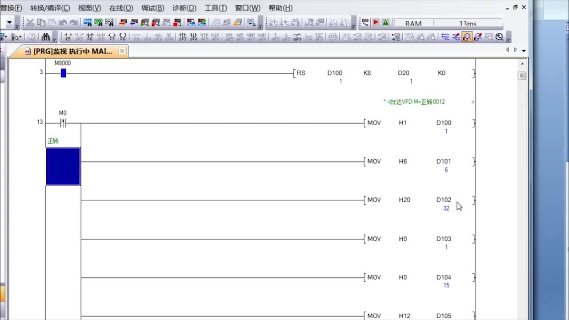Viewport: 569px width, 320px height.
Task: Show next tab with right arrow
Action: coord(516,50)
